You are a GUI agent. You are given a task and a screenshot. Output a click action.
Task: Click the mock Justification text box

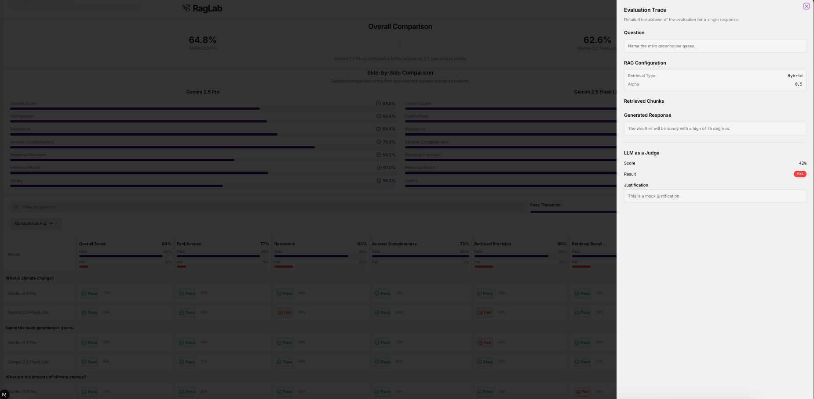click(715, 196)
